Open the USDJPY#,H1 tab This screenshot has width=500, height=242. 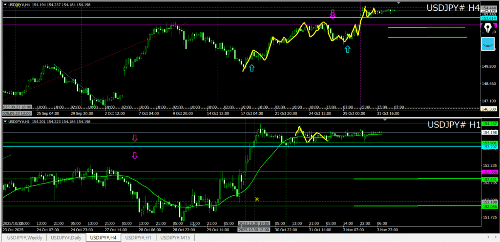(139, 238)
